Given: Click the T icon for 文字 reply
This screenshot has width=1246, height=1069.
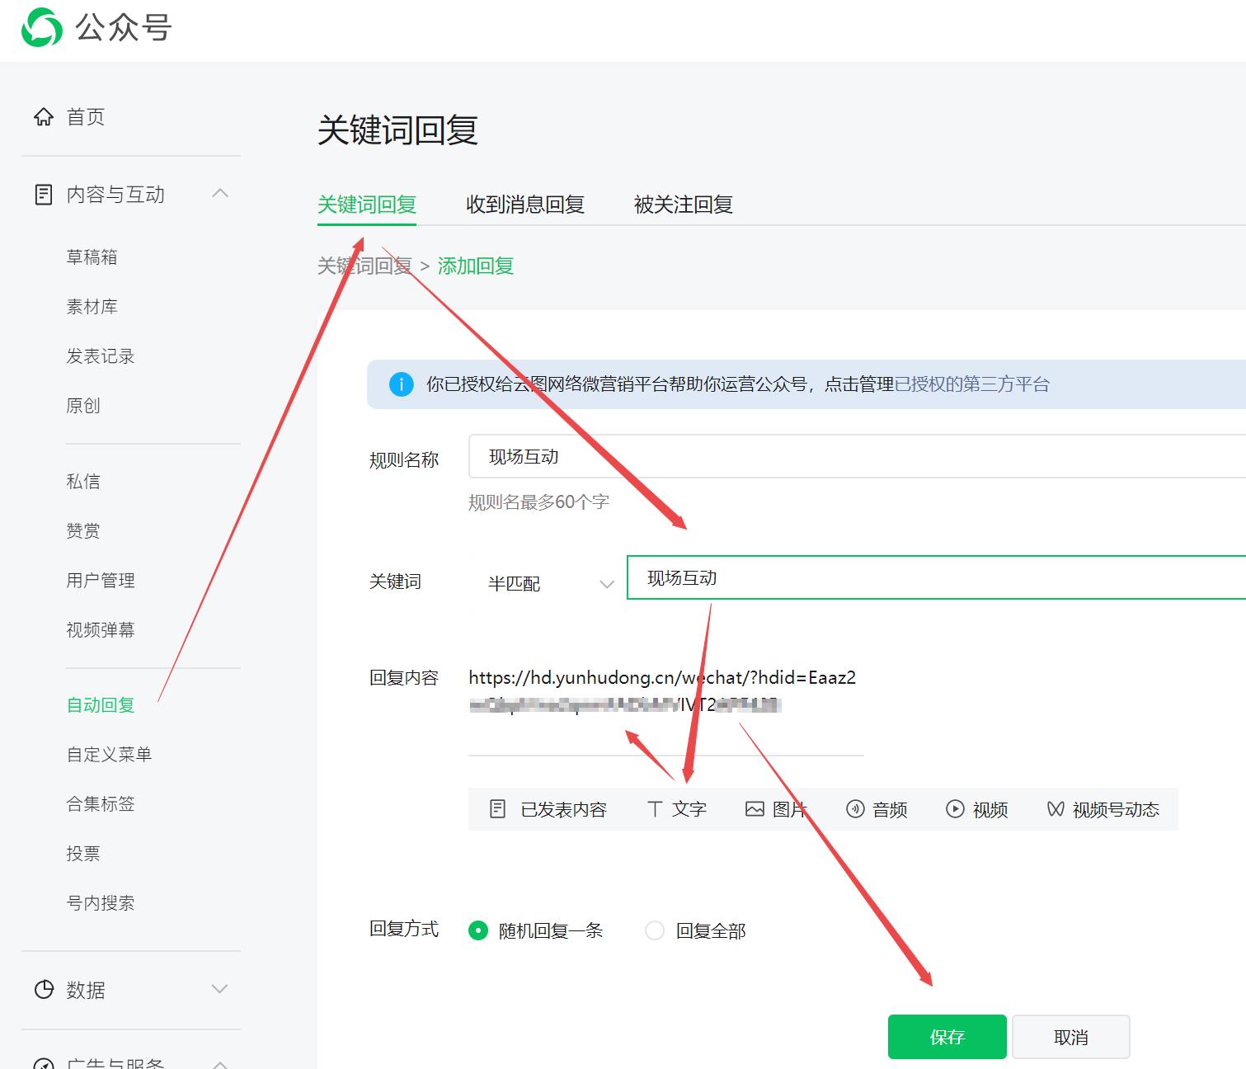Looking at the screenshot, I should tap(655, 809).
